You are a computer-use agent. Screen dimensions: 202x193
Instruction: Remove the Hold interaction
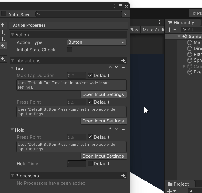click(x=123, y=129)
